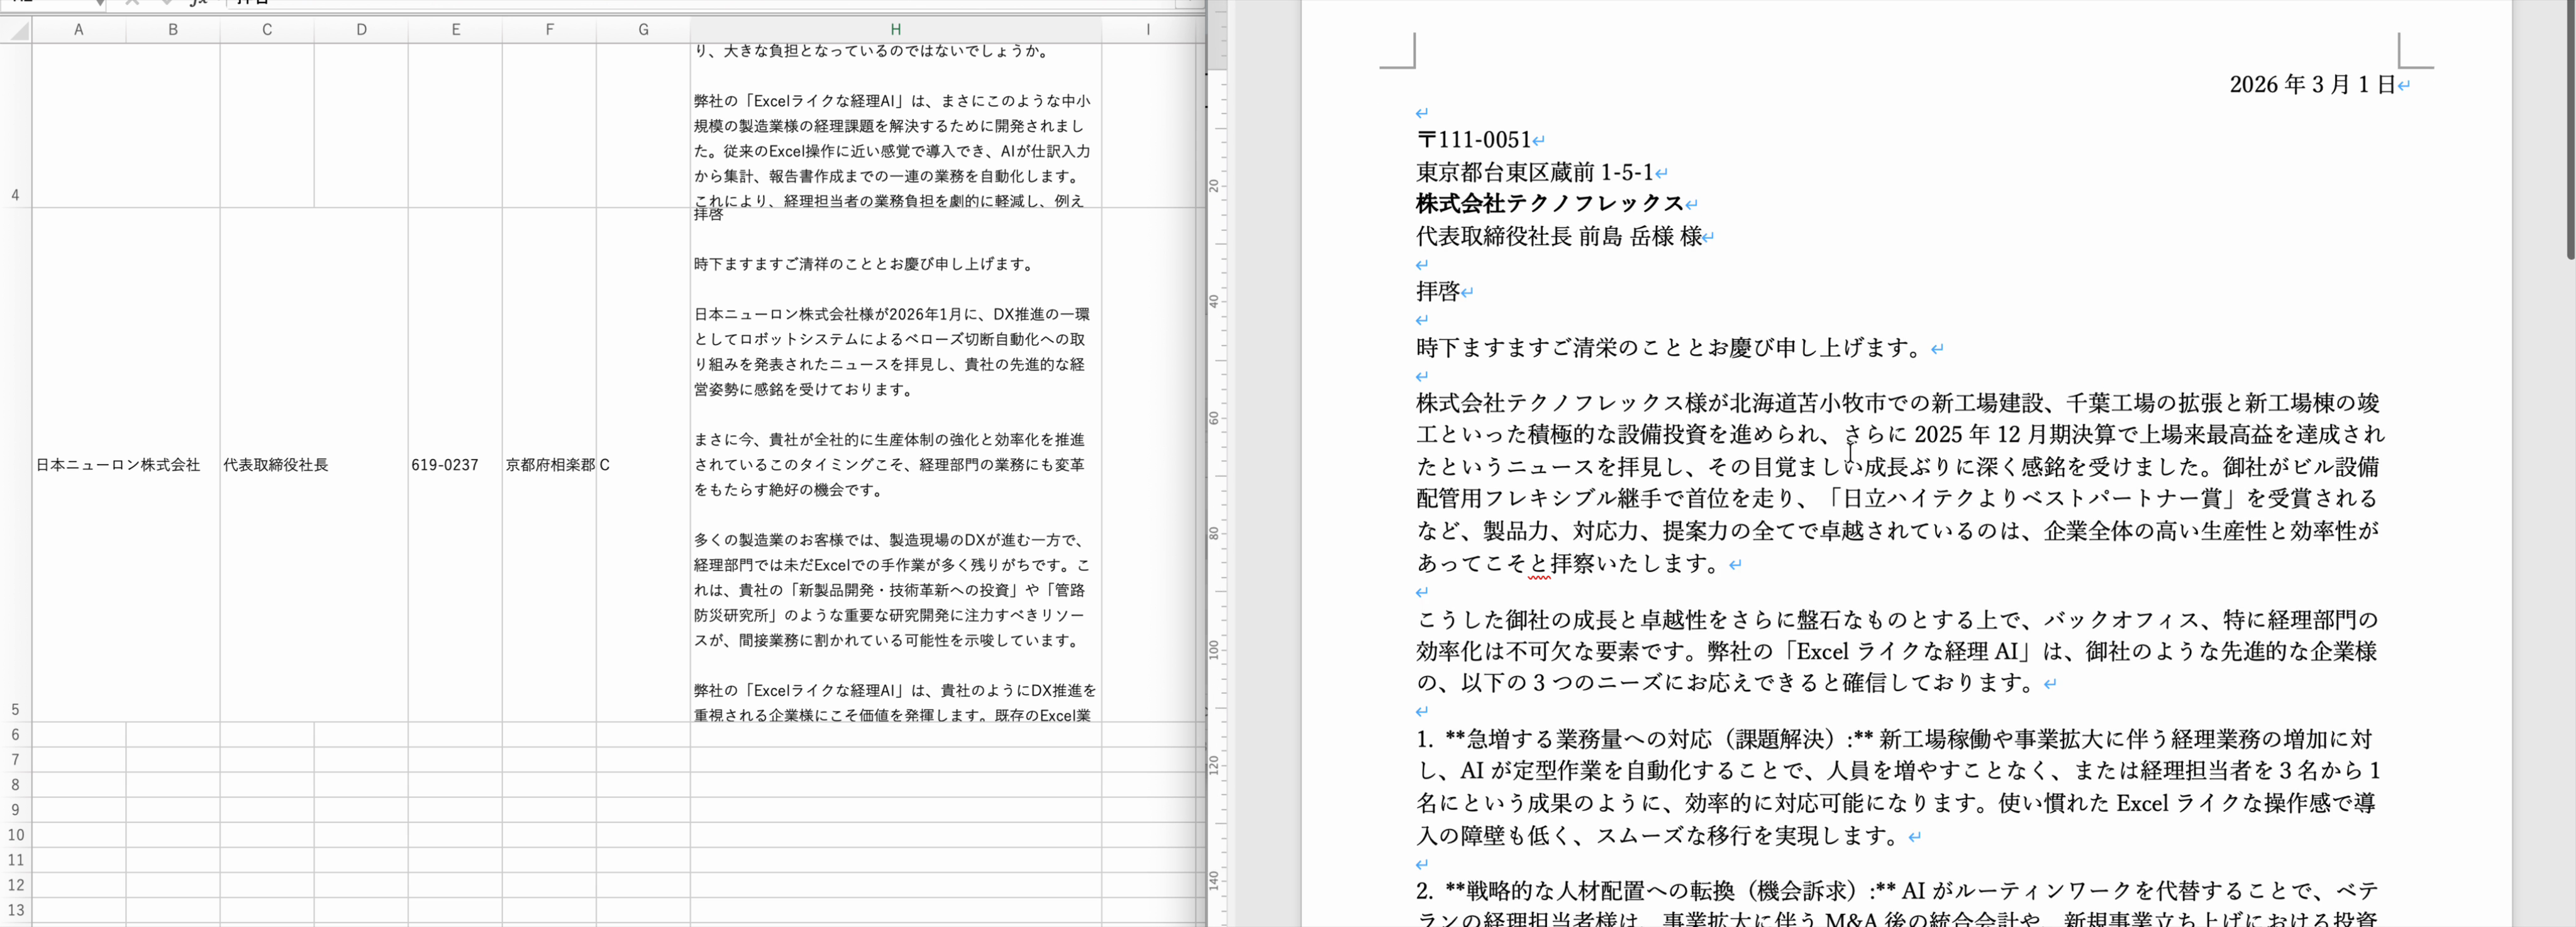This screenshot has width=2576, height=927.
Task: Select column E header
Action: click(455, 30)
